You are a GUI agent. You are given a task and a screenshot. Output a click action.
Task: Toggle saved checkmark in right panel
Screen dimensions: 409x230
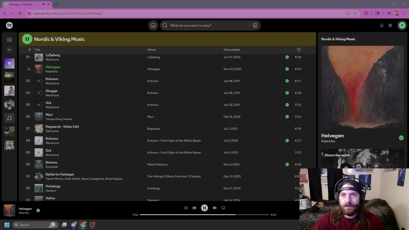(x=401, y=138)
